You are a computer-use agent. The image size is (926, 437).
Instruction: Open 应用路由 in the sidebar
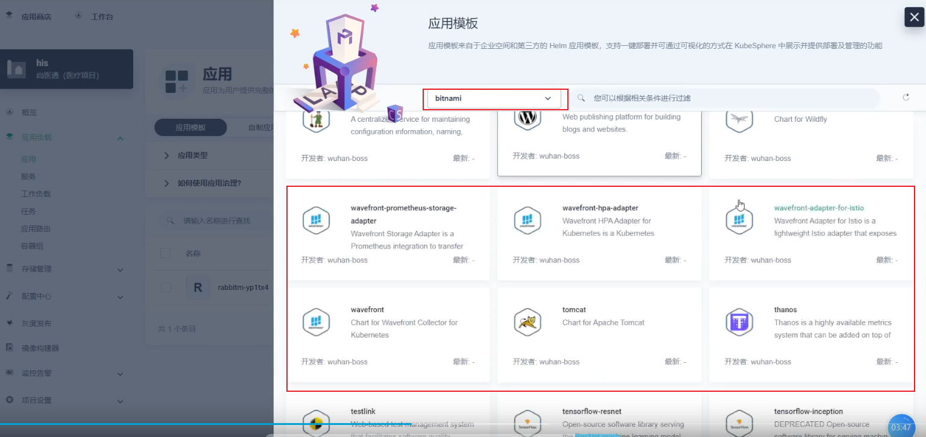point(36,229)
